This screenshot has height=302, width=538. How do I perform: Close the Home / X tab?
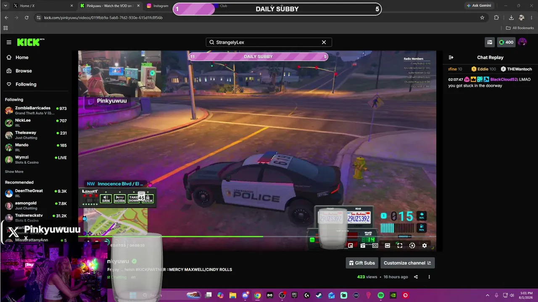(71, 6)
